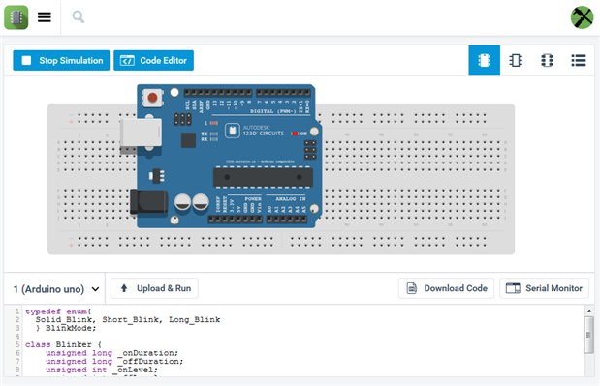Select the black power jack on Arduino
The image size is (600, 386).
[x=148, y=201]
